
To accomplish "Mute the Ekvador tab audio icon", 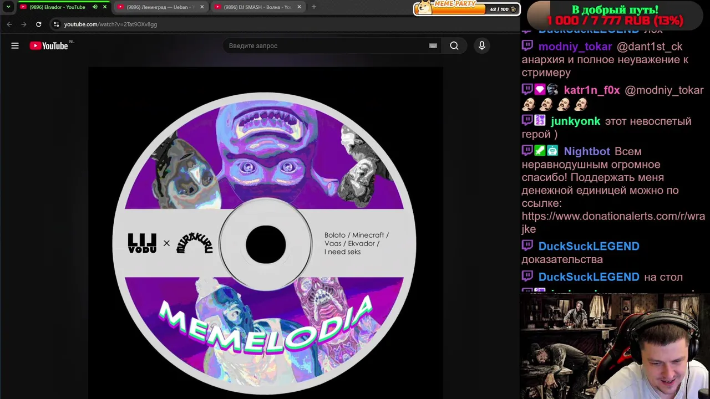I will (95, 7).
